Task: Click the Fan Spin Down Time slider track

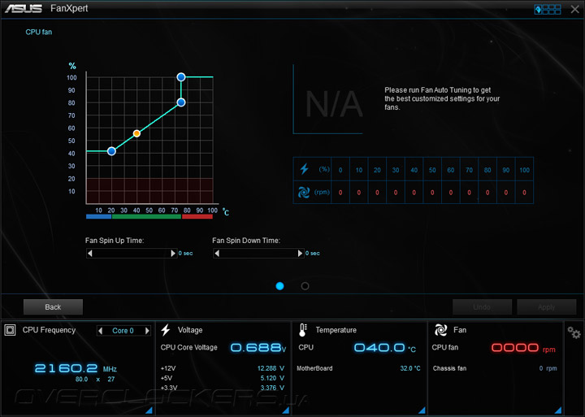Action: [258, 253]
